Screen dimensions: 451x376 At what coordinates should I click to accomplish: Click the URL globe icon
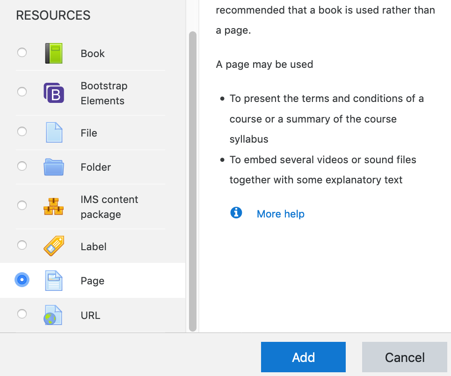[x=53, y=315]
